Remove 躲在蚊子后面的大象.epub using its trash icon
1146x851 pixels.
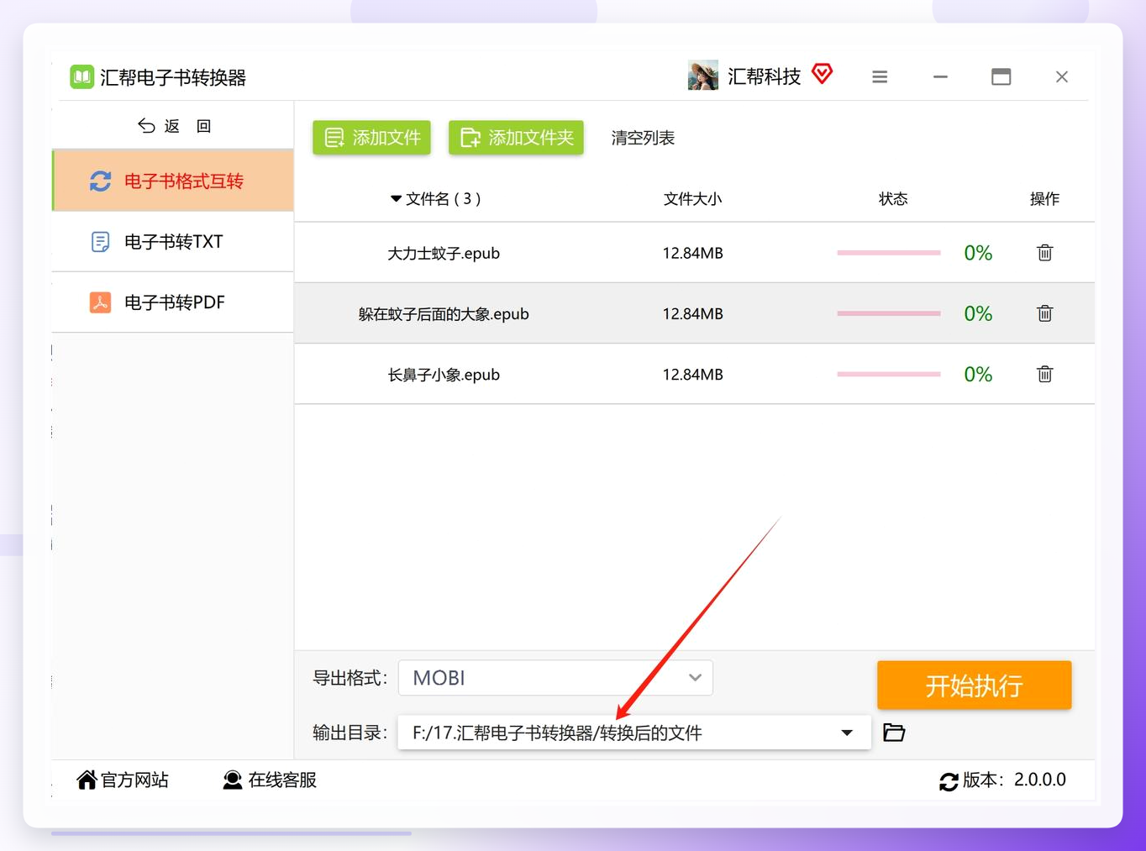(1044, 313)
